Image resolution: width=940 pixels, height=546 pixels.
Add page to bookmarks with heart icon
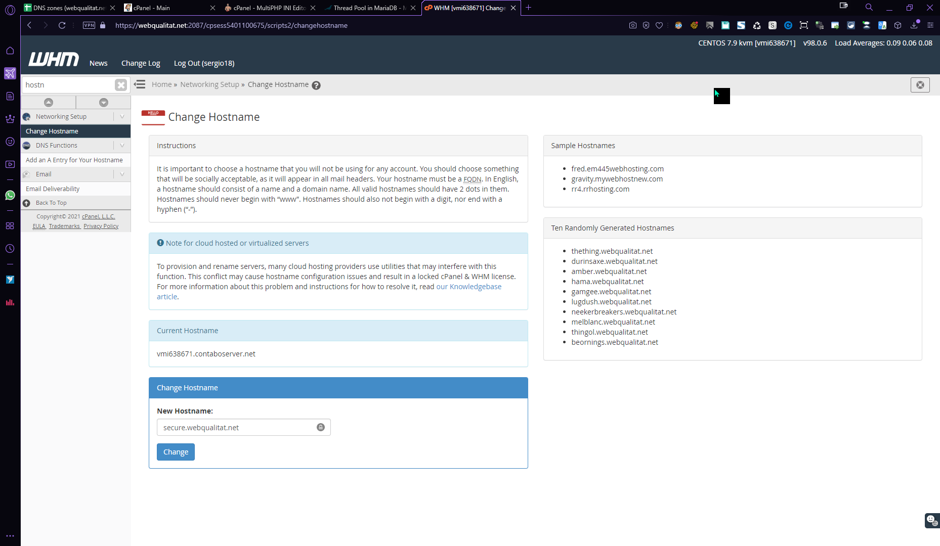click(659, 25)
